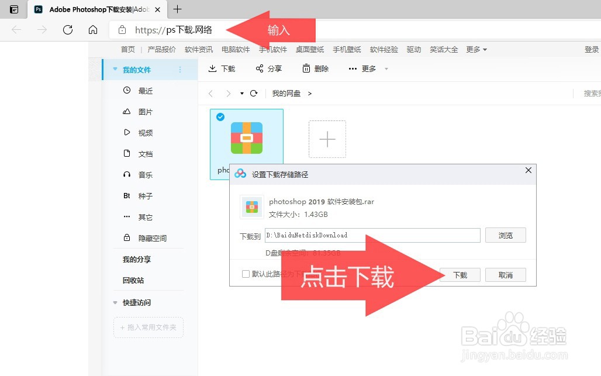Screen dimensions: 601x376
Task: Deselect the photoshop file via its checkmark
Action: tap(220, 117)
